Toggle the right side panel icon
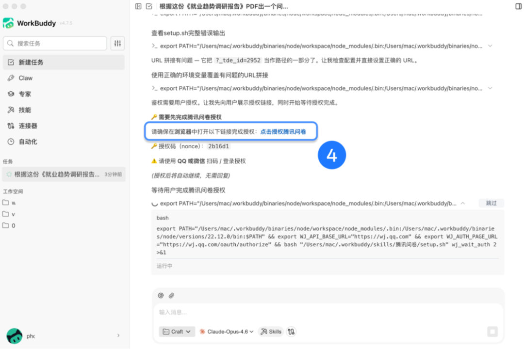 click(518, 6)
